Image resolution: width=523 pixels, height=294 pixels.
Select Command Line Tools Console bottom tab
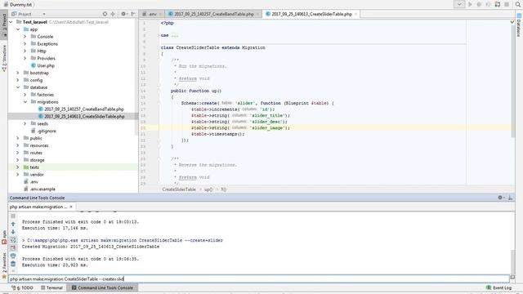pos(102,287)
